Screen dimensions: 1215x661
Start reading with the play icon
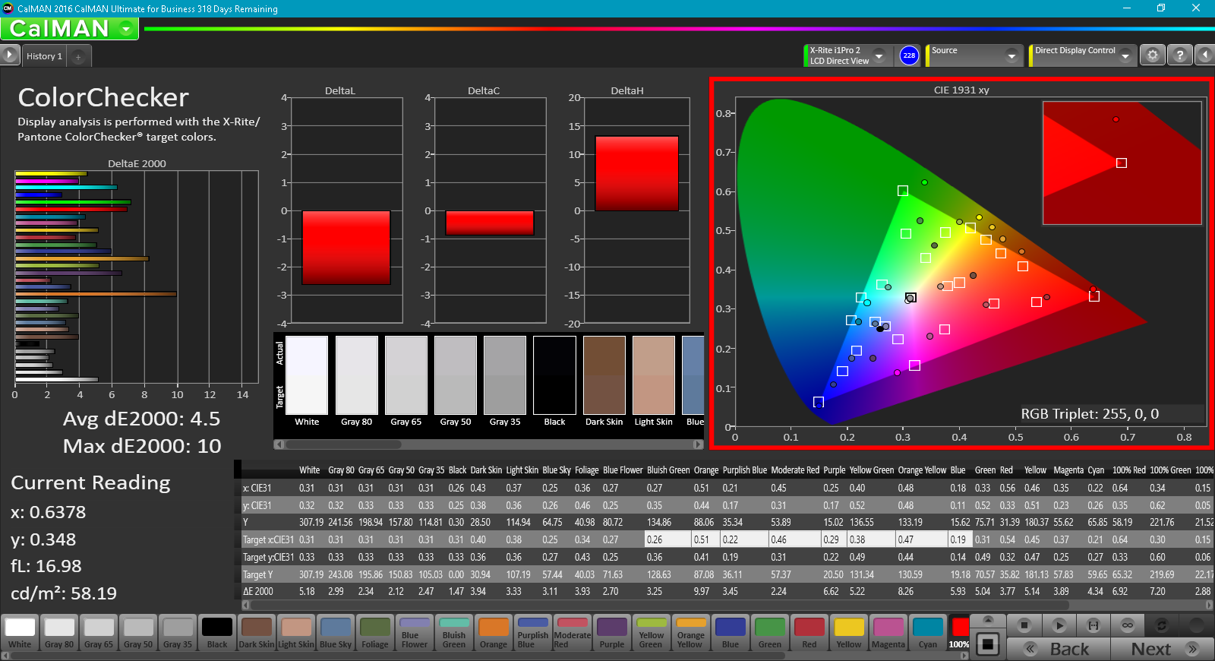[x=1059, y=625]
